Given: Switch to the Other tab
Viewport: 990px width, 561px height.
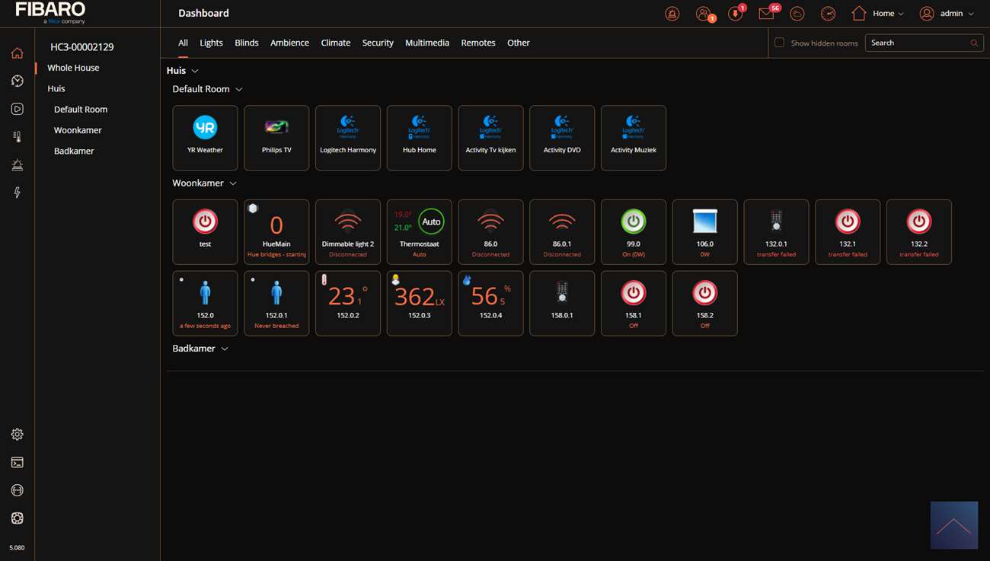Looking at the screenshot, I should (x=519, y=43).
